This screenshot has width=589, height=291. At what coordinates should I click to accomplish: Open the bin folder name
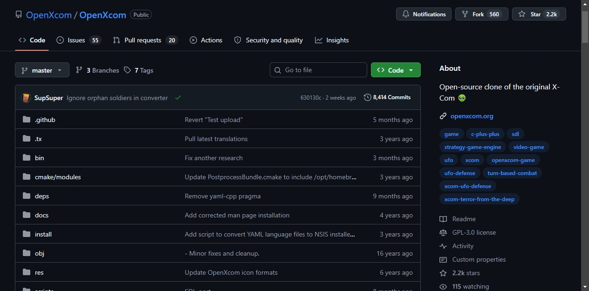click(40, 158)
